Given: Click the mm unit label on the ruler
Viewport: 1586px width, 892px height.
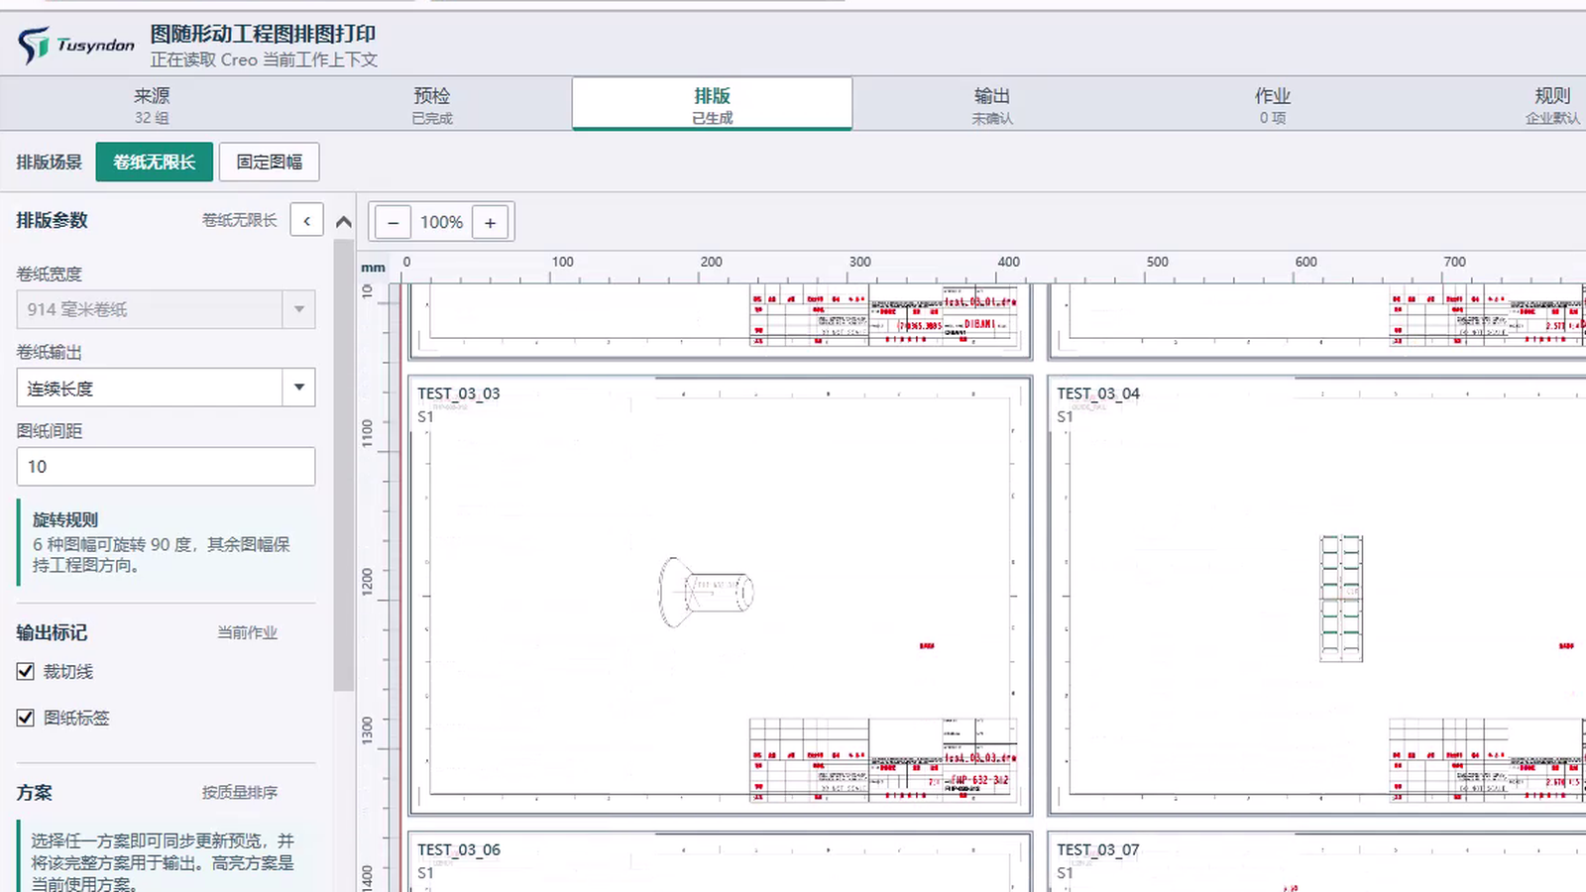Looking at the screenshot, I should click(x=373, y=268).
